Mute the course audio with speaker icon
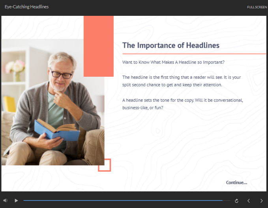The height and width of the screenshot is (208, 268). point(5,200)
